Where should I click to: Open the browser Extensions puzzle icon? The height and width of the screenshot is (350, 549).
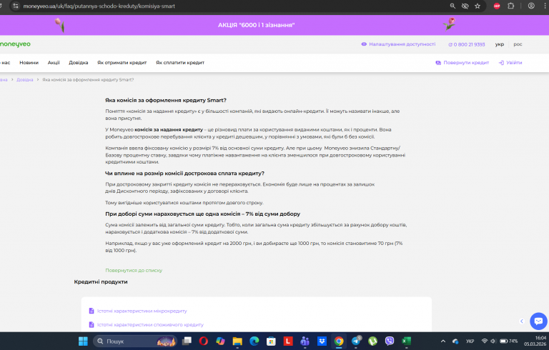tap(511, 6)
